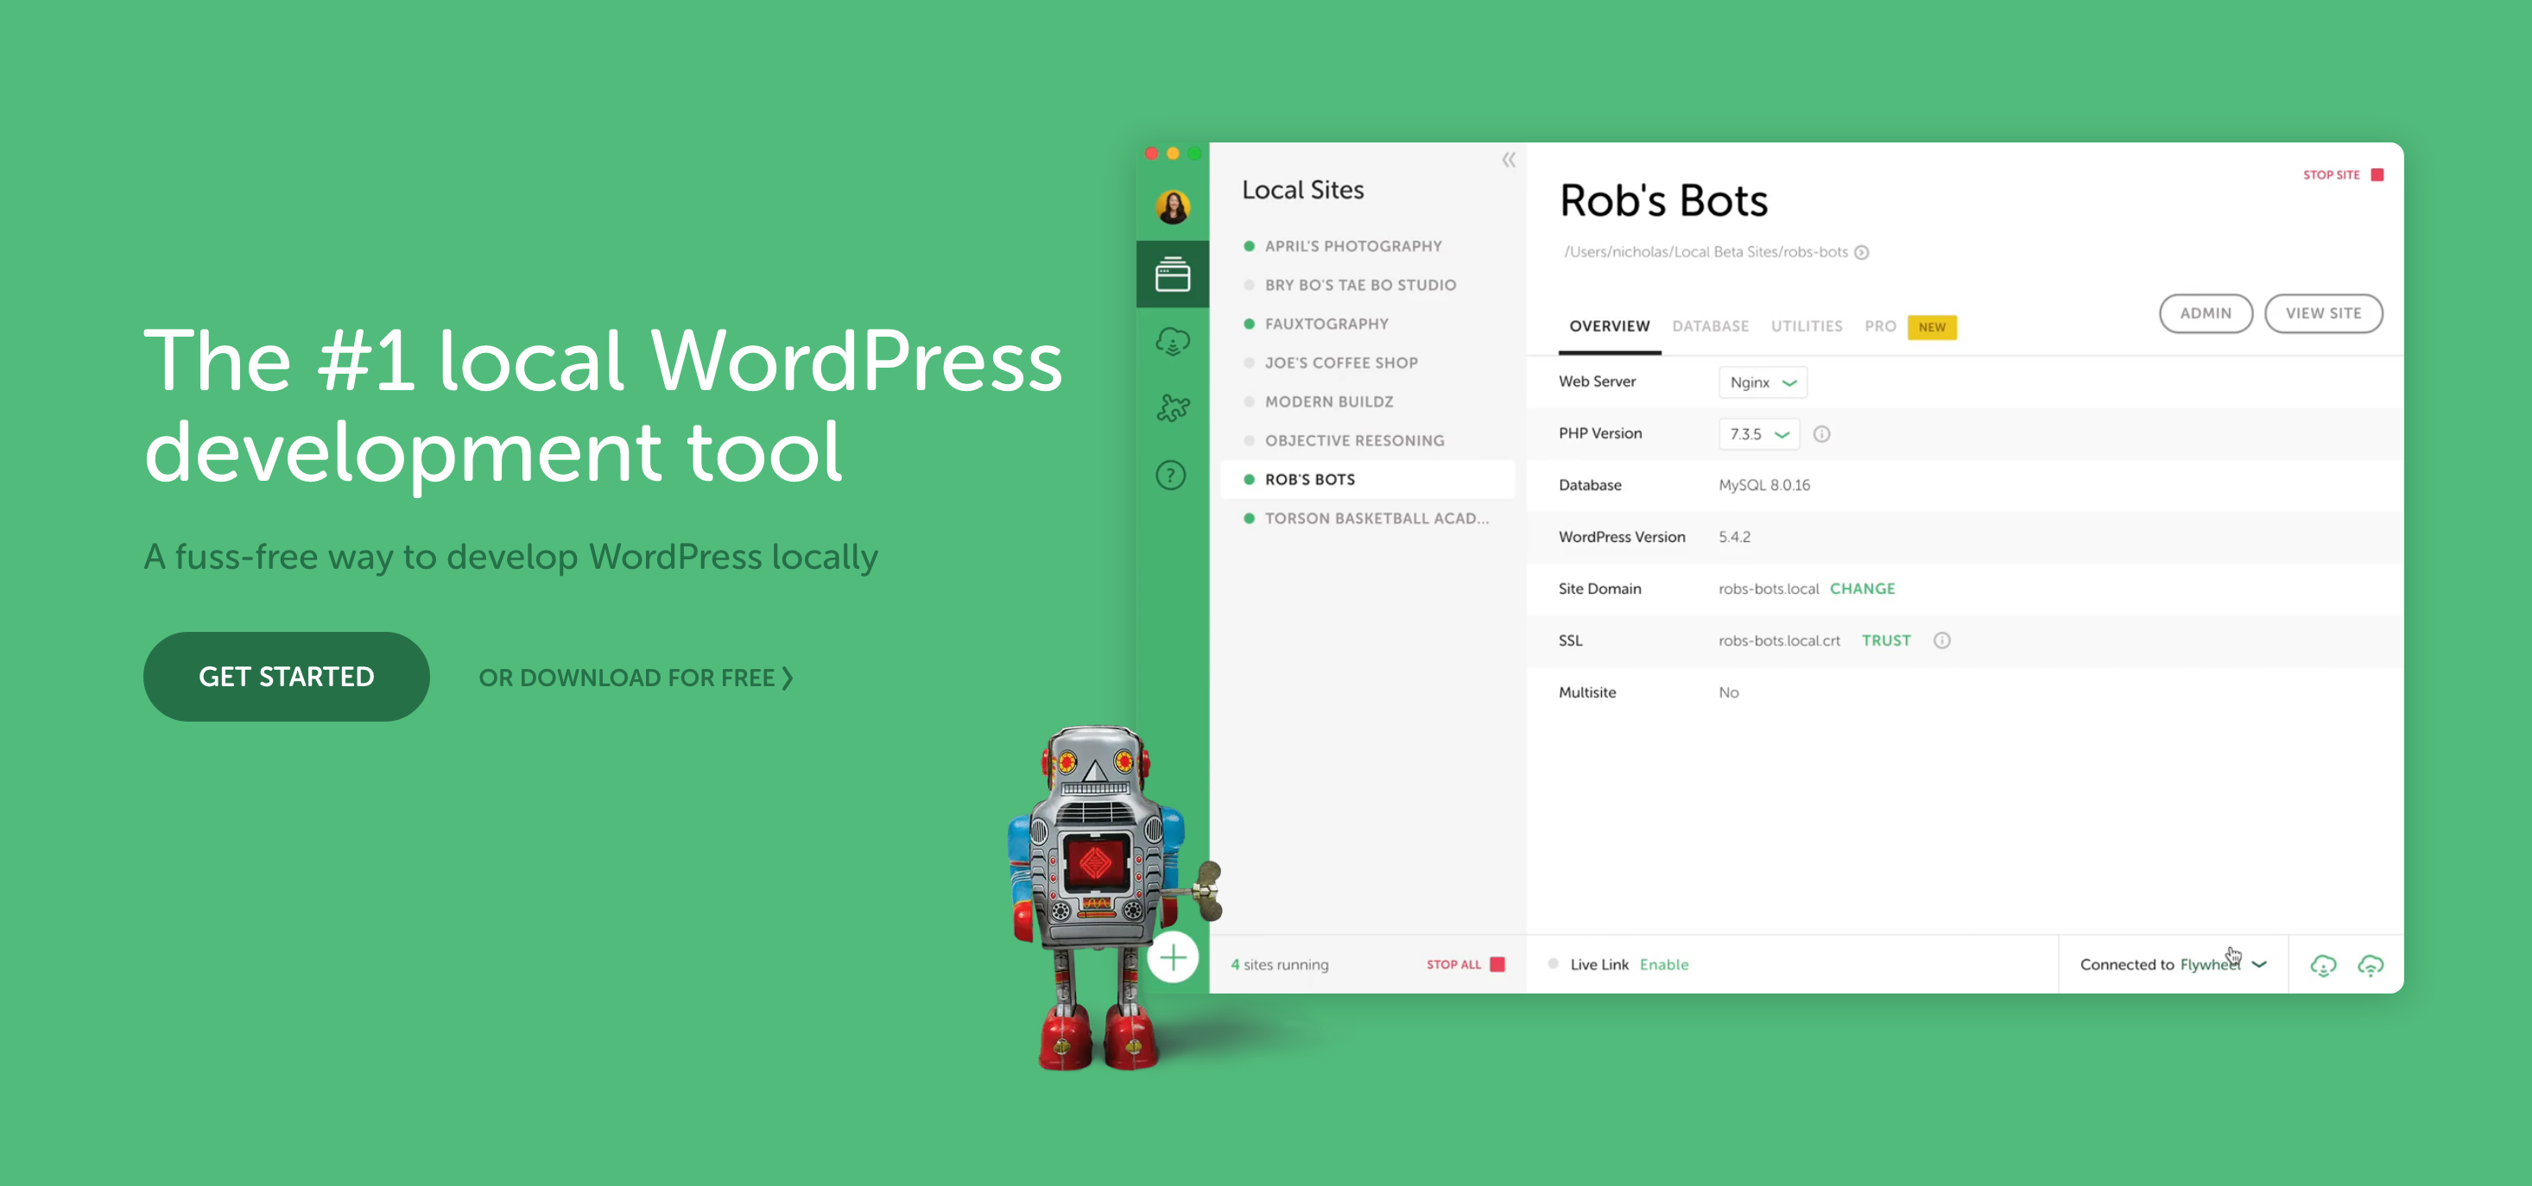Click the red Stop Site square icon
This screenshot has width=2532, height=1186.
(x=2377, y=175)
